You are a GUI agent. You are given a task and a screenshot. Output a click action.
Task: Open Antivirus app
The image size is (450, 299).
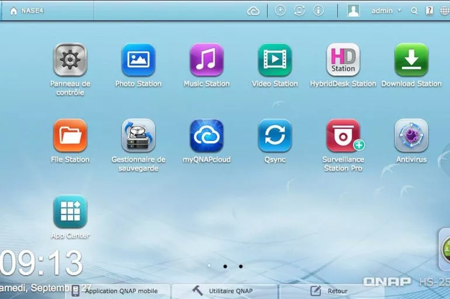click(411, 136)
